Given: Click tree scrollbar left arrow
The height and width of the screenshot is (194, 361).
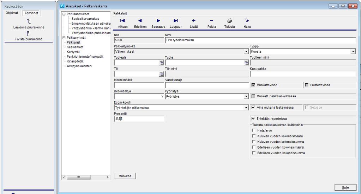Looking at the screenshot, I should coord(64,177).
